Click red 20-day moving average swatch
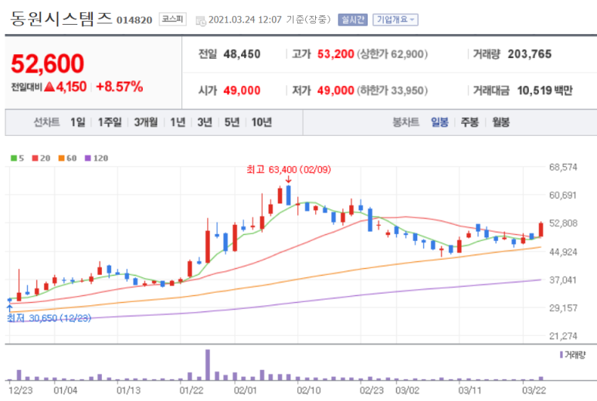The image size is (597, 401). 35,158
